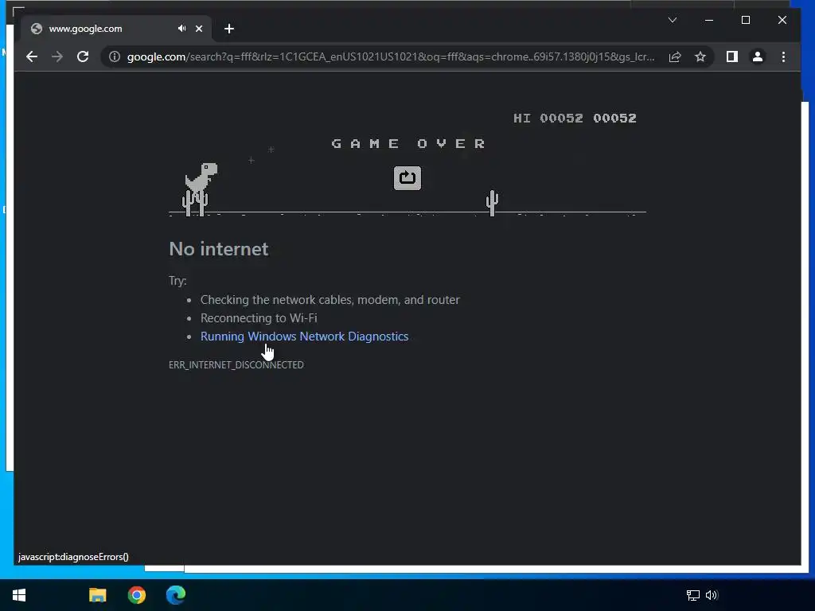
Task: Open the network status tray icon
Action: 693,595
